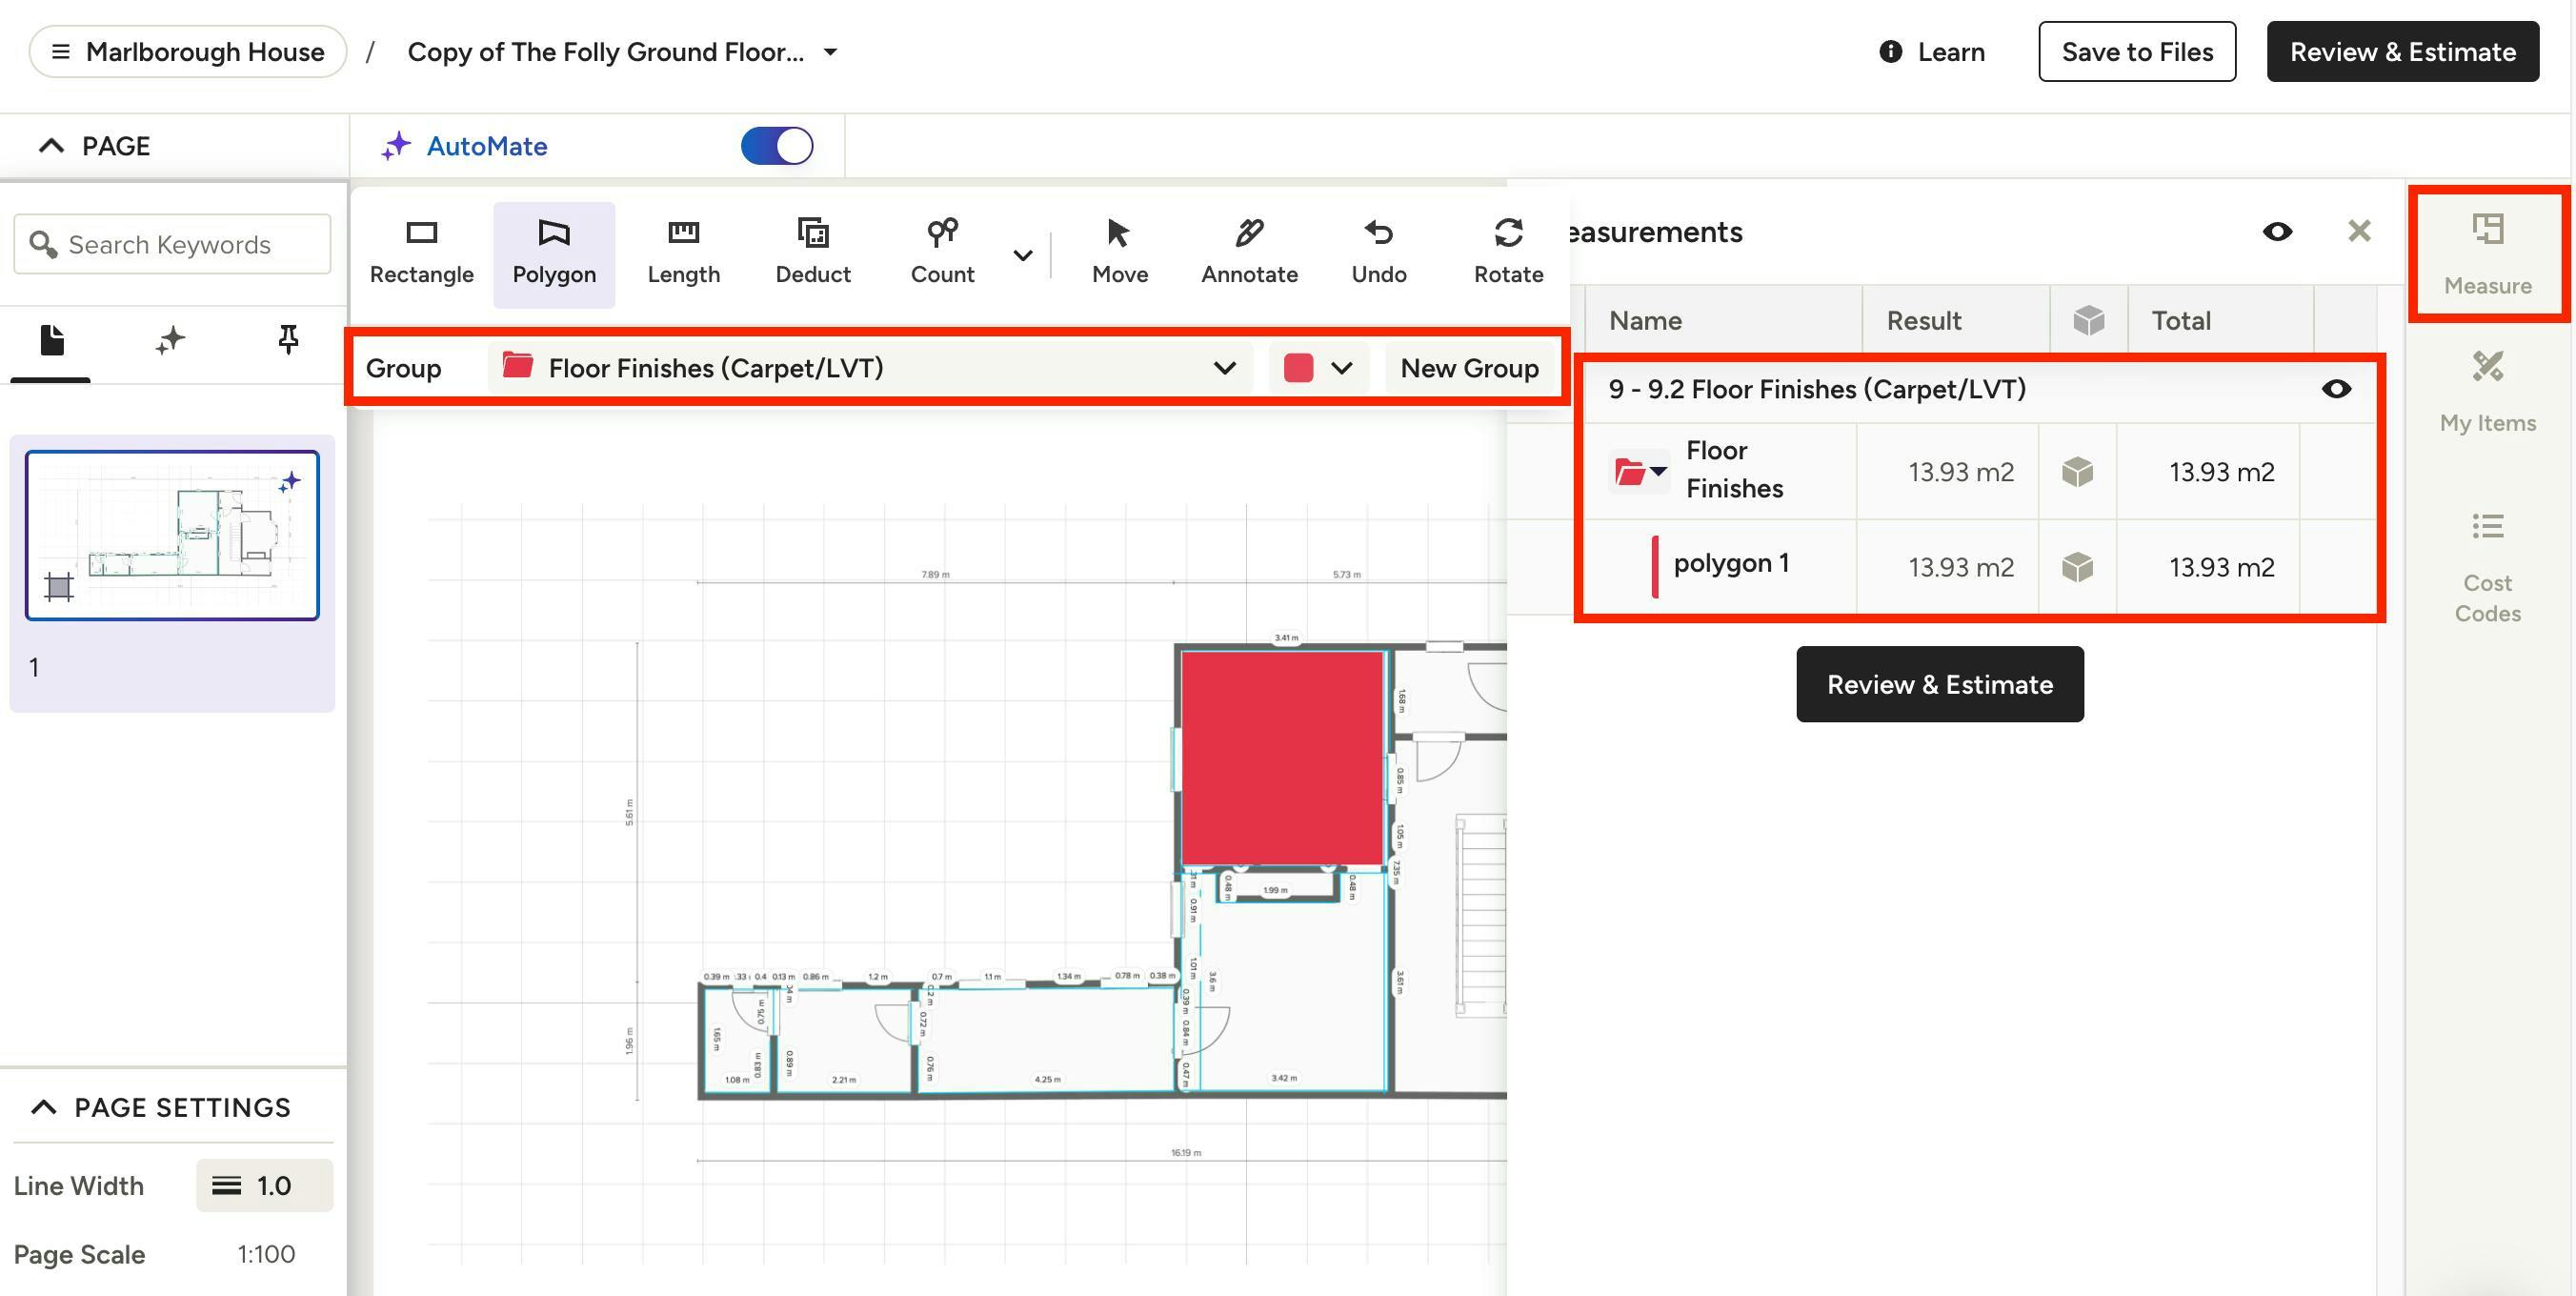This screenshot has height=1296, width=2576.
Task: Click the cube icon in polygon 1 row
Action: point(2077,567)
